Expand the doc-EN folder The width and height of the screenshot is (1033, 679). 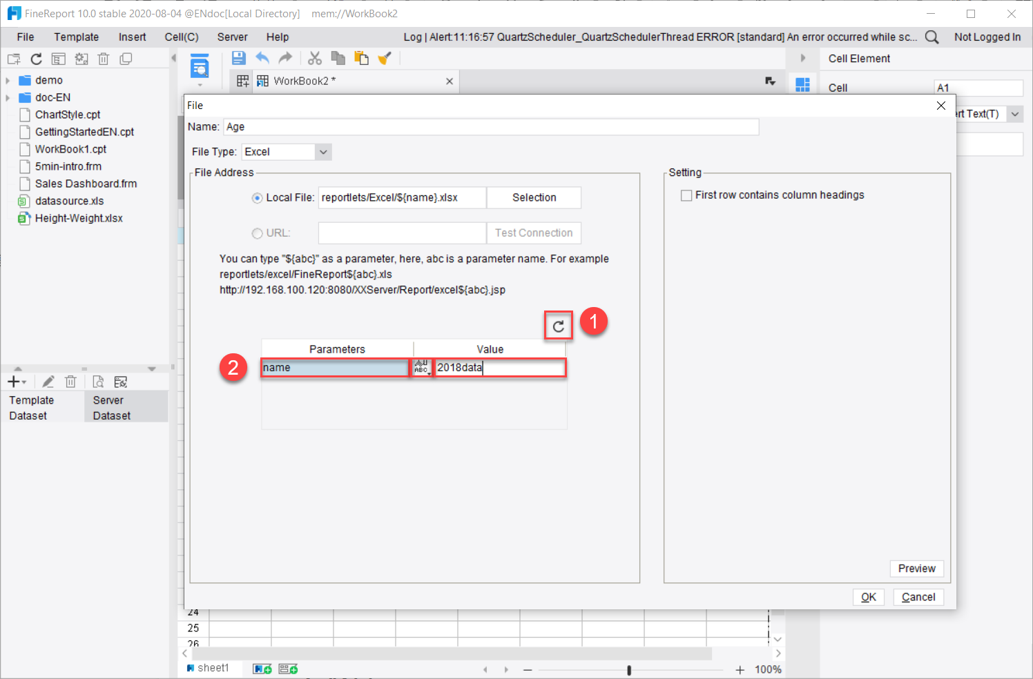[x=8, y=97]
